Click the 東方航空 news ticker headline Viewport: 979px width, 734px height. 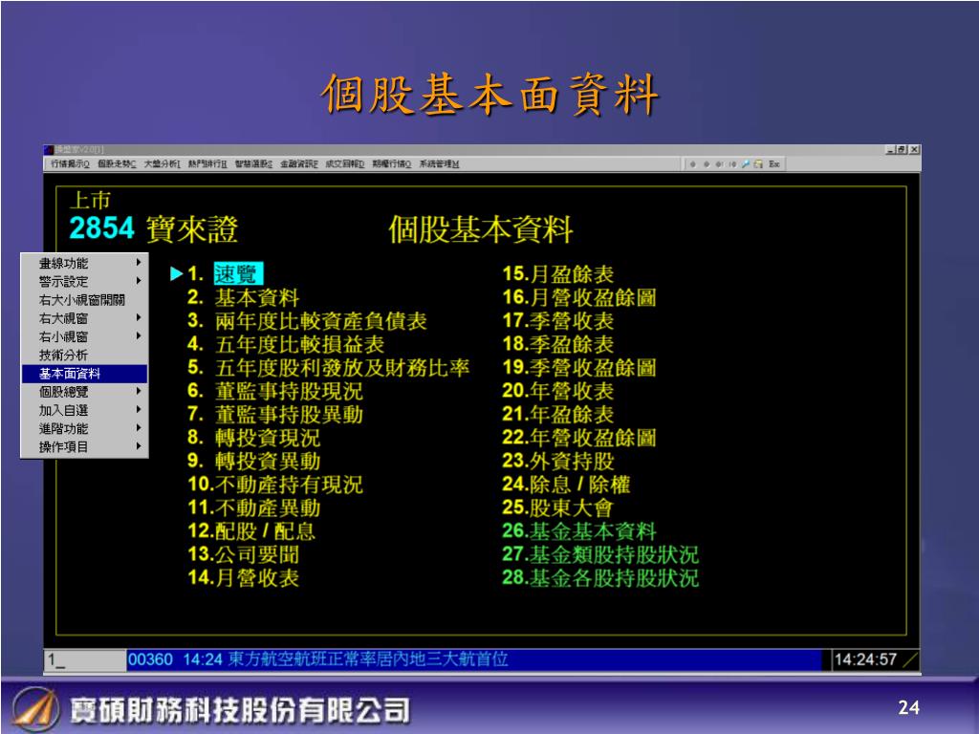coord(368,659)
